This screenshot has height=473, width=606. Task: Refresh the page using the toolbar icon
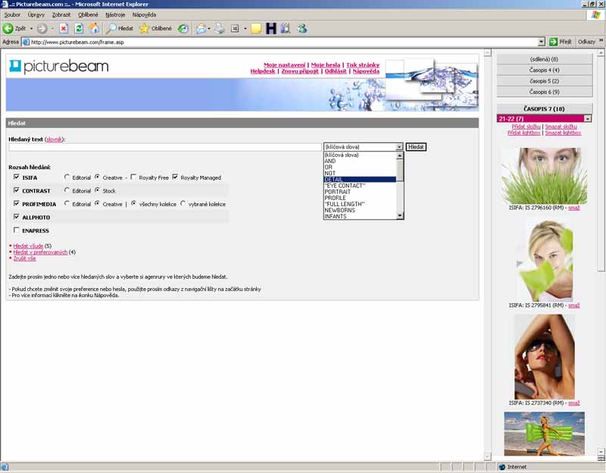[79, 28]
